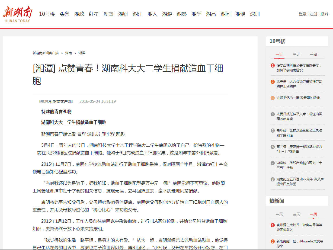Click the 热新闻 sidebar panel heading
Image resolution: width=333 pixels, height=250 pixels.
click(x=277, y=201)
